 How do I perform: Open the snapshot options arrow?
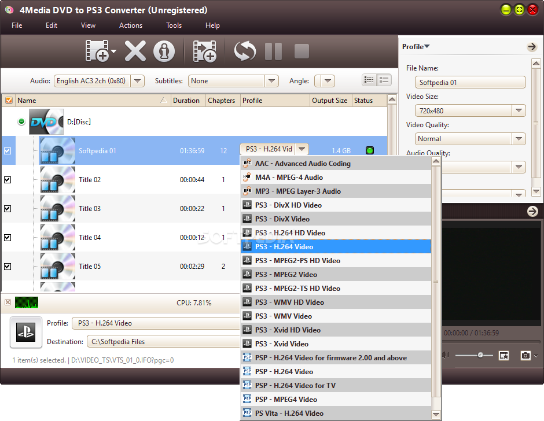pos(536,356)
